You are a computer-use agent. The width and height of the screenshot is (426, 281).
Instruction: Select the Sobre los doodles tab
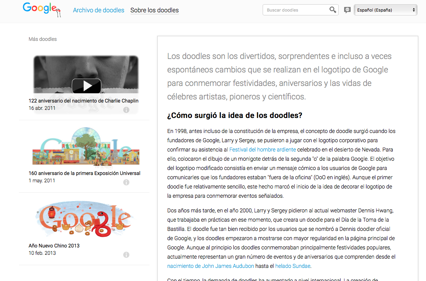click(x=154, y=10)
